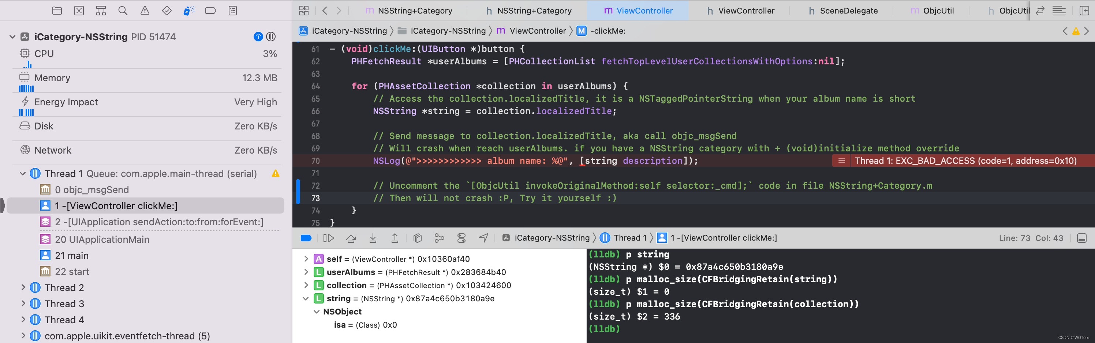The height and width of the screenshot is (343, 1095).
Task: Expand com.apple.uikit.eventfetch-thread
Action: pyautogui.click(x=23, y=336)
